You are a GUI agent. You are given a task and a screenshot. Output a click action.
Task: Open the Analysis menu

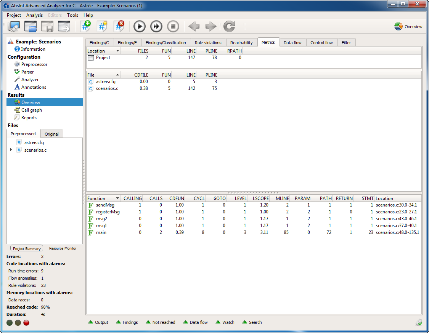pos(34,15)
